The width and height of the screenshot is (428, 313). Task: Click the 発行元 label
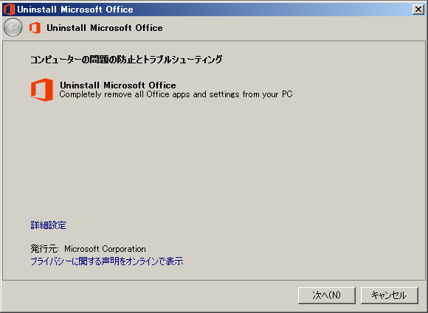[x=44, y=249]
